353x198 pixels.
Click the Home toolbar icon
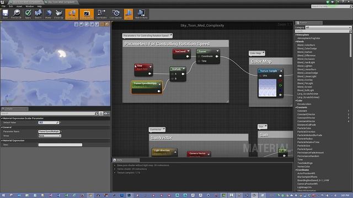[48, 14]
